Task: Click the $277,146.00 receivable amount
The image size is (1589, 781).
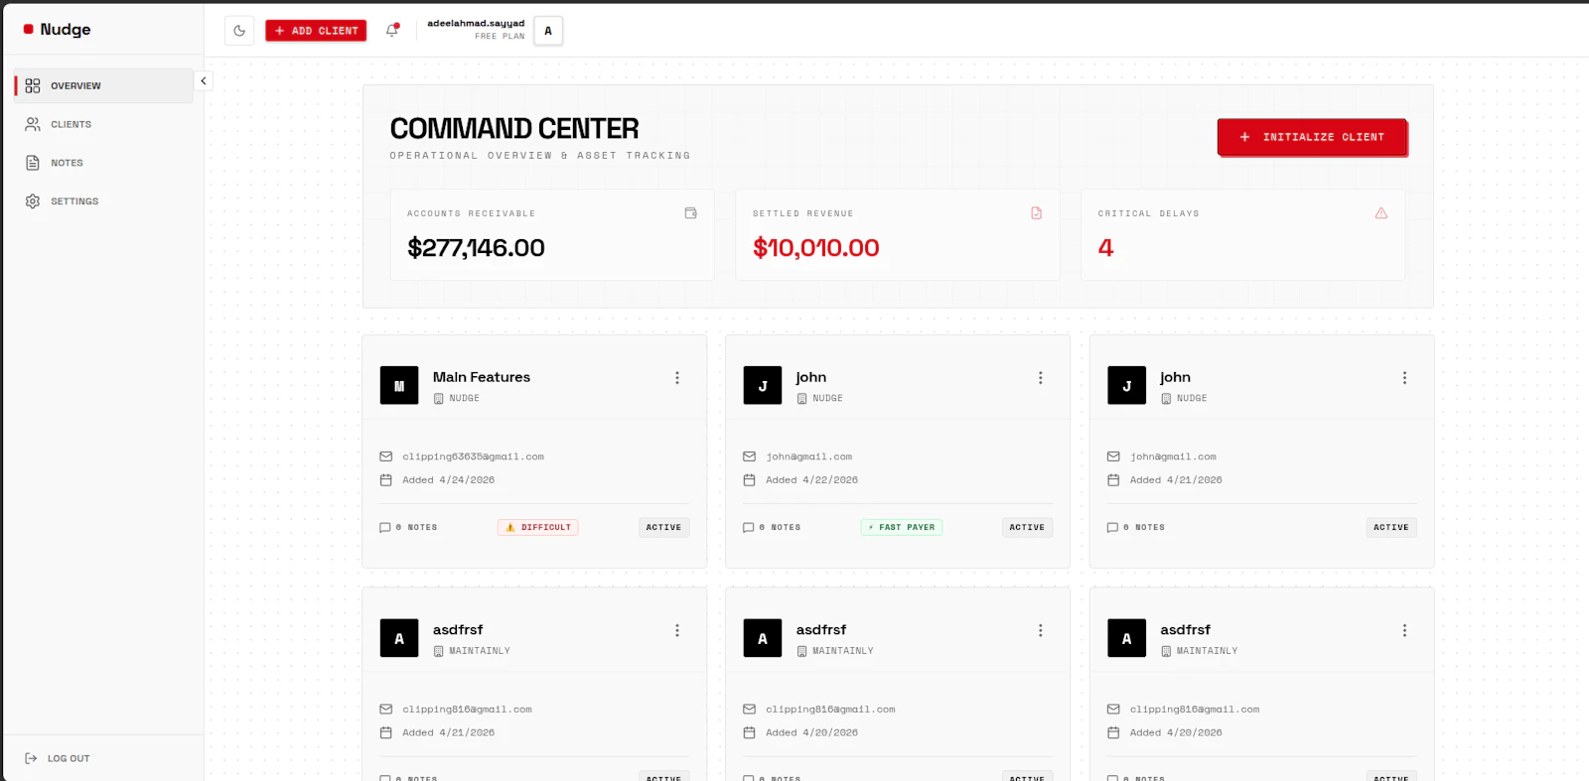Action: tap(476, 248)
